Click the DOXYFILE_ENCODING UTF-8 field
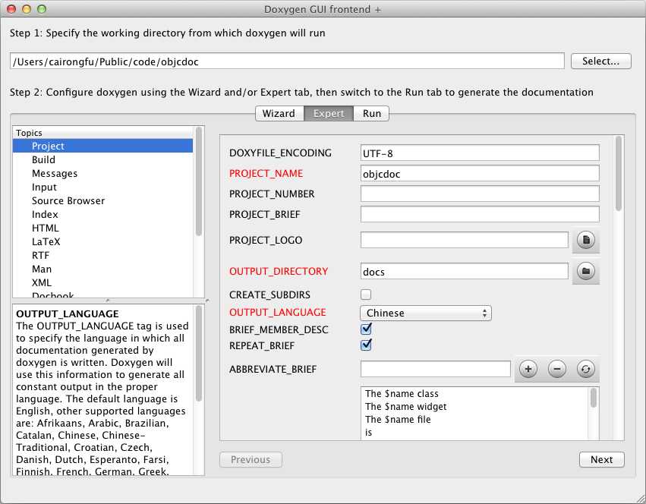Screen dimensions: 646x504 click(x=480, y=153)
